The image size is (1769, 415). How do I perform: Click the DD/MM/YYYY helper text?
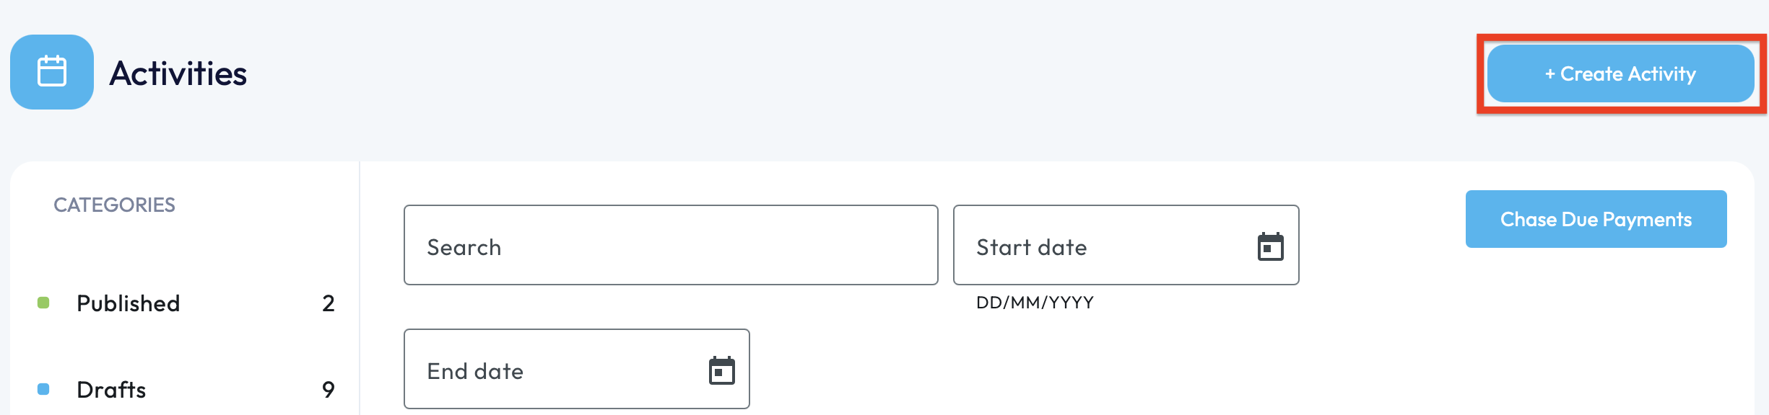pyautogui.click(x=1035, y=303)
